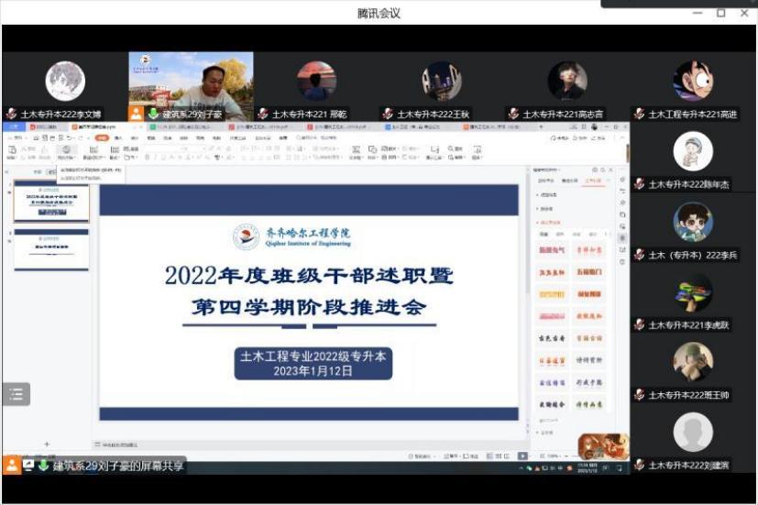
Task: Click the muted mic icon beside 陈年杰
Action: tap(639, 184)
